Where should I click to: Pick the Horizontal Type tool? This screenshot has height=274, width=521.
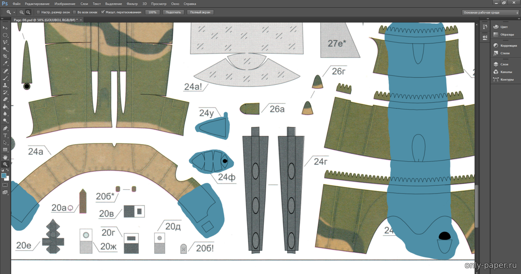(5, 135)
